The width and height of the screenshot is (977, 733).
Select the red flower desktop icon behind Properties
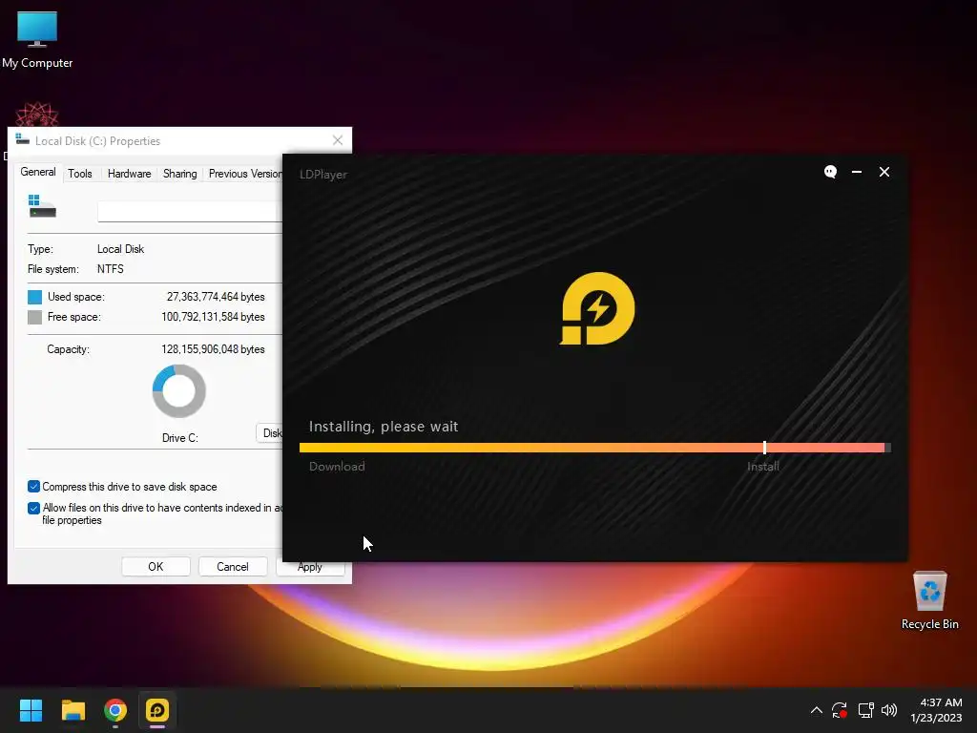[x=37, y=115]
